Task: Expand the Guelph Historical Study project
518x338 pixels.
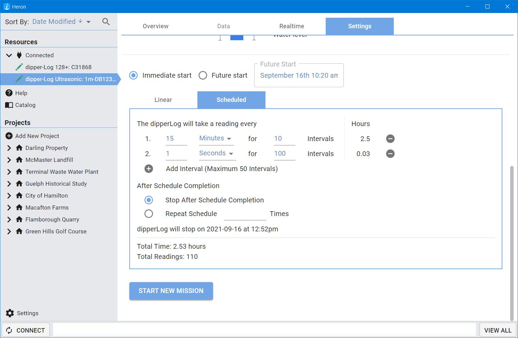Action: point(9,184)
